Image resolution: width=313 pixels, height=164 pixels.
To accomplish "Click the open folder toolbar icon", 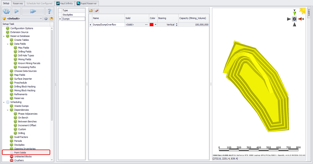I will click(91, 10).
